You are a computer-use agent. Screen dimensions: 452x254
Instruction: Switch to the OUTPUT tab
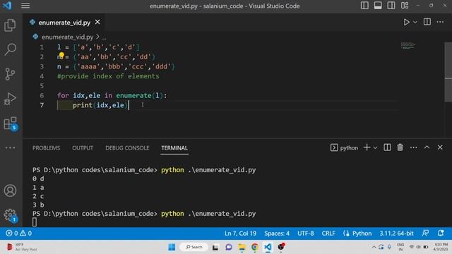tap(83, 148)
